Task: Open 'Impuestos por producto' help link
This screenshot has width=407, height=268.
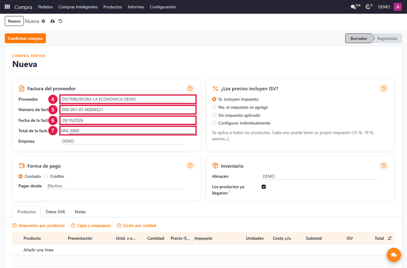Action: [39, 226]
